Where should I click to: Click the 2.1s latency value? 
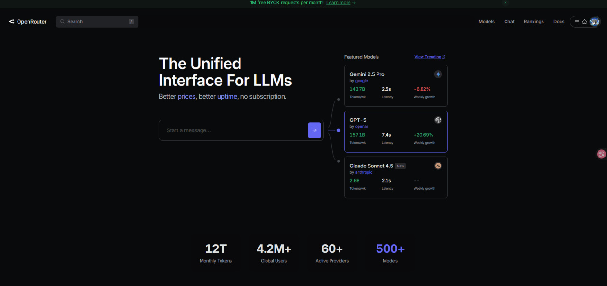[386, 181]
